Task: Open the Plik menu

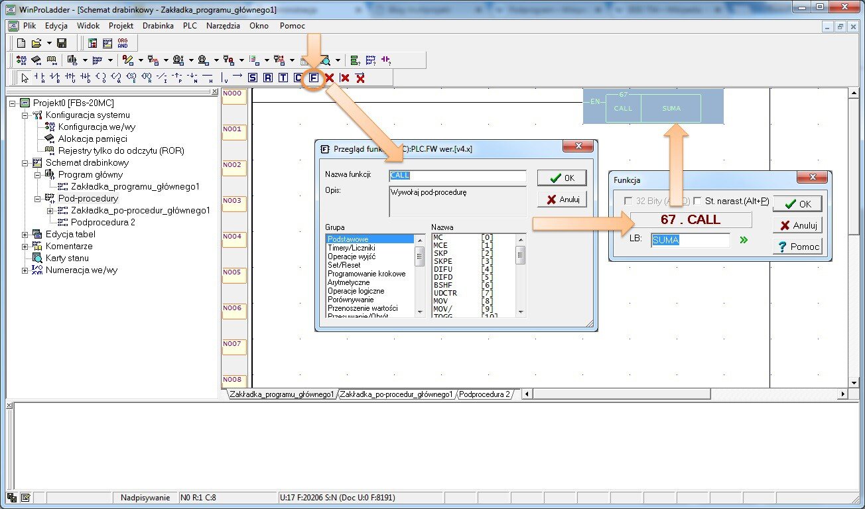Action: coord(29,26)
